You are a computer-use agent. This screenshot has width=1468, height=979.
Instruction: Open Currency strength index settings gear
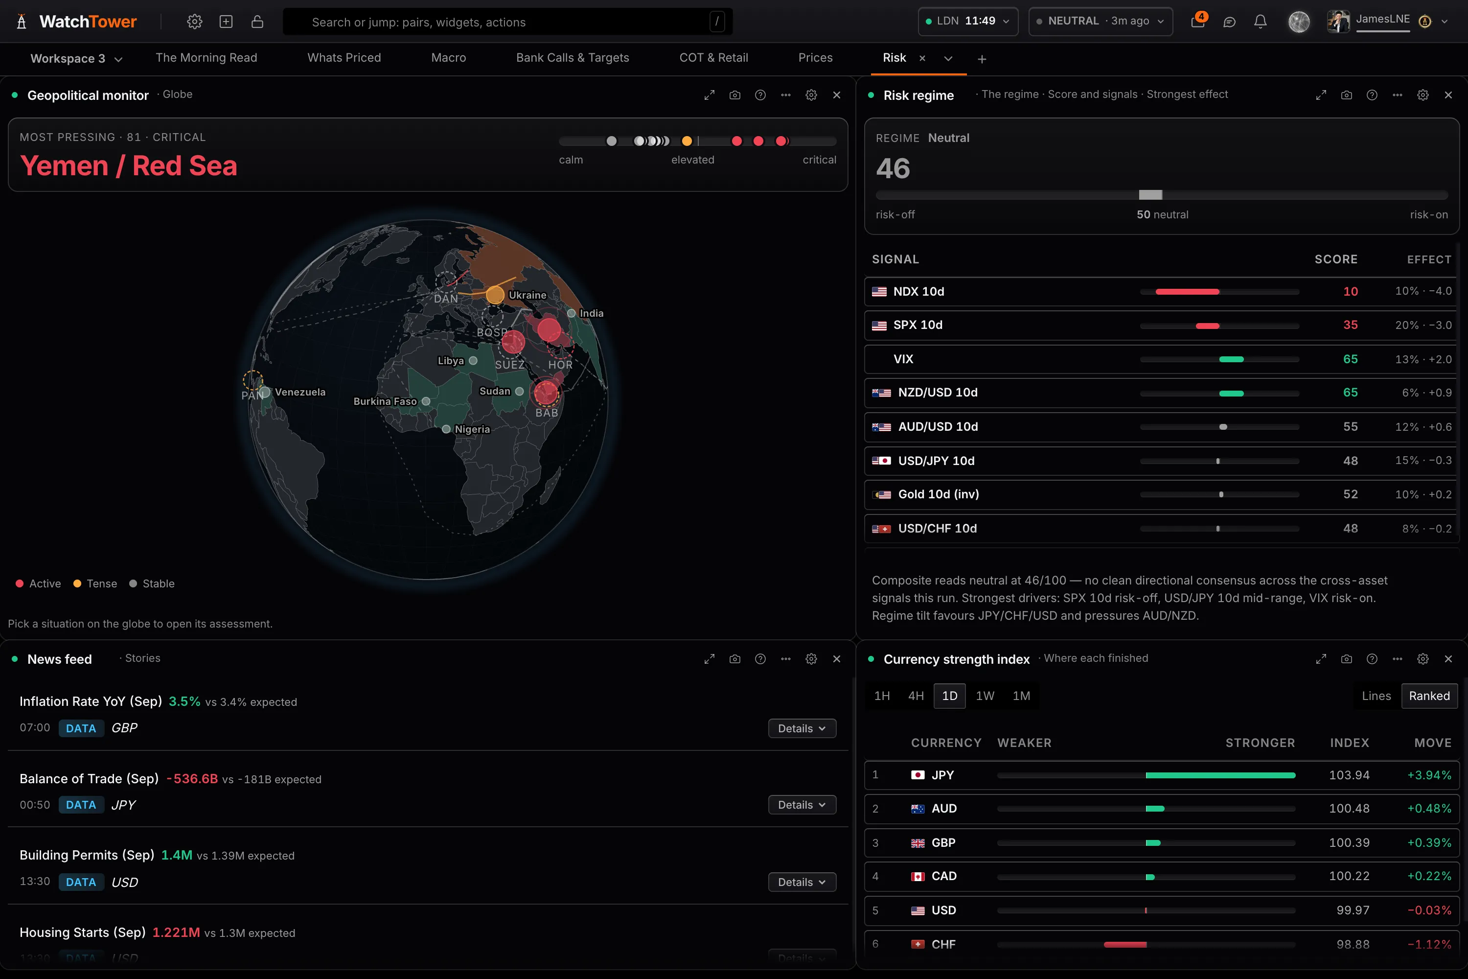[x=1422, y=659]
